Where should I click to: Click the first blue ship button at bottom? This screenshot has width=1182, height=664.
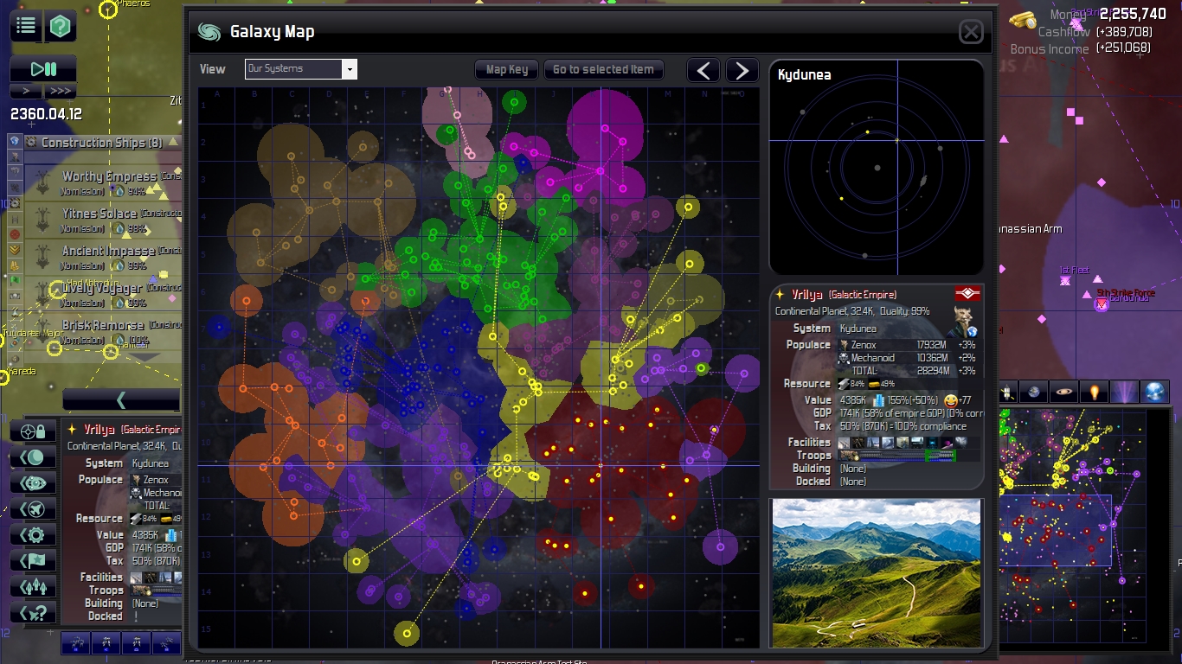point(76,643)
